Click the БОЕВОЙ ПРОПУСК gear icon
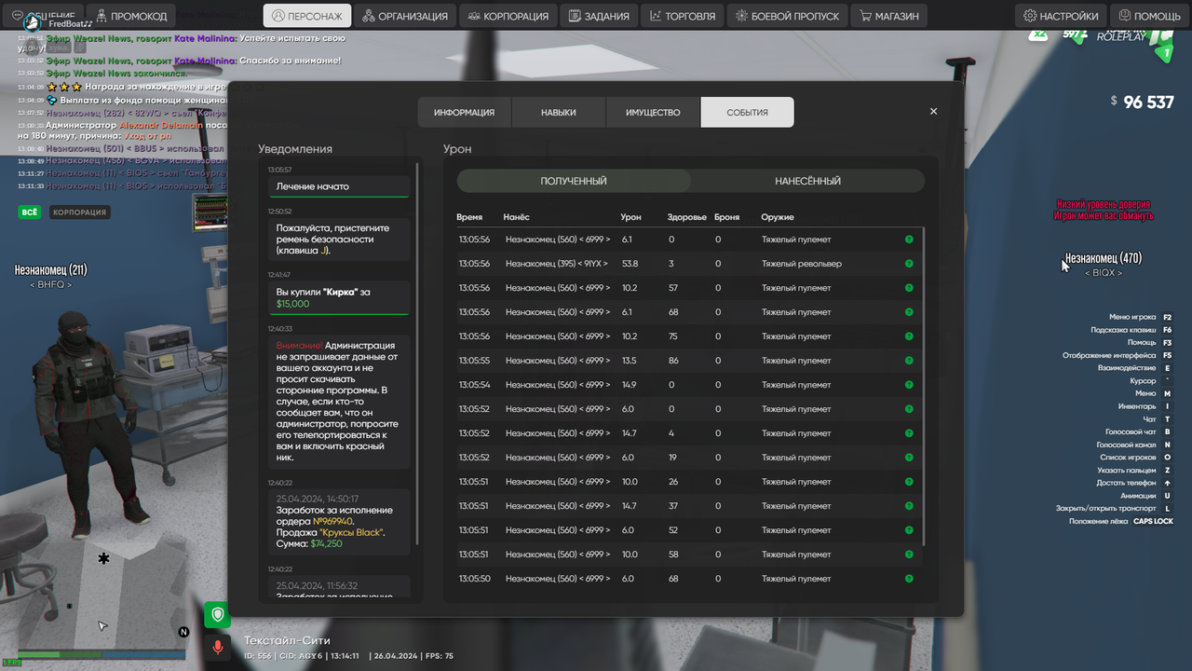Image resolution: width=1192 pixels, height=671 pixels. [742, 16]
